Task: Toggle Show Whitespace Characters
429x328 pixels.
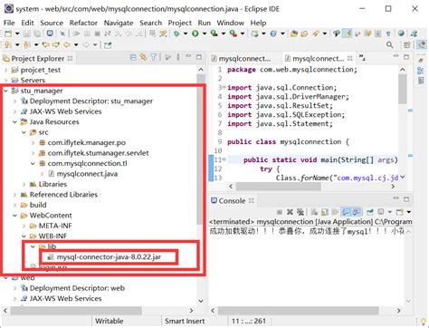Action: (388, 34)
